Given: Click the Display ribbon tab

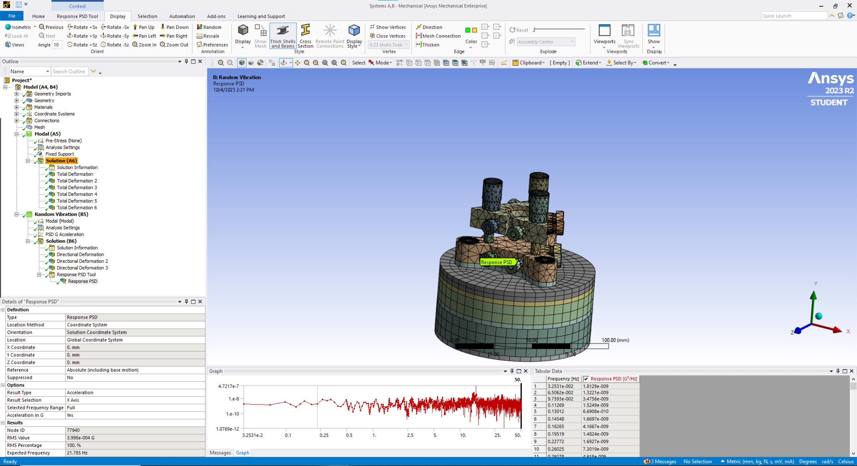Looking at the screenshot, I should [x=117, y=15].
